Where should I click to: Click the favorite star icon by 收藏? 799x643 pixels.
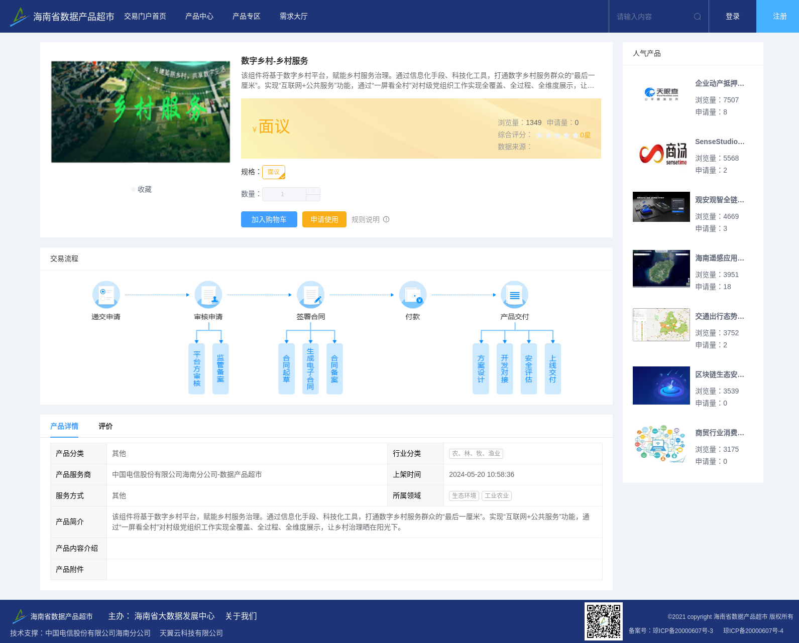click(x=133, y=189)
